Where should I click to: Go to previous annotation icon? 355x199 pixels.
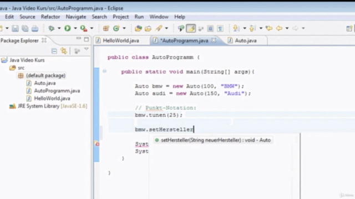coord(252,28)
